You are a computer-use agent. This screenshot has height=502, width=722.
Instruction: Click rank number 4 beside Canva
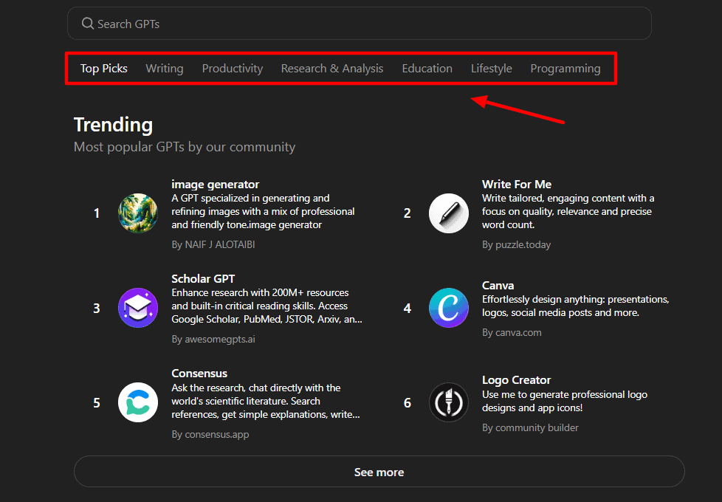click(x=407, y=308)
